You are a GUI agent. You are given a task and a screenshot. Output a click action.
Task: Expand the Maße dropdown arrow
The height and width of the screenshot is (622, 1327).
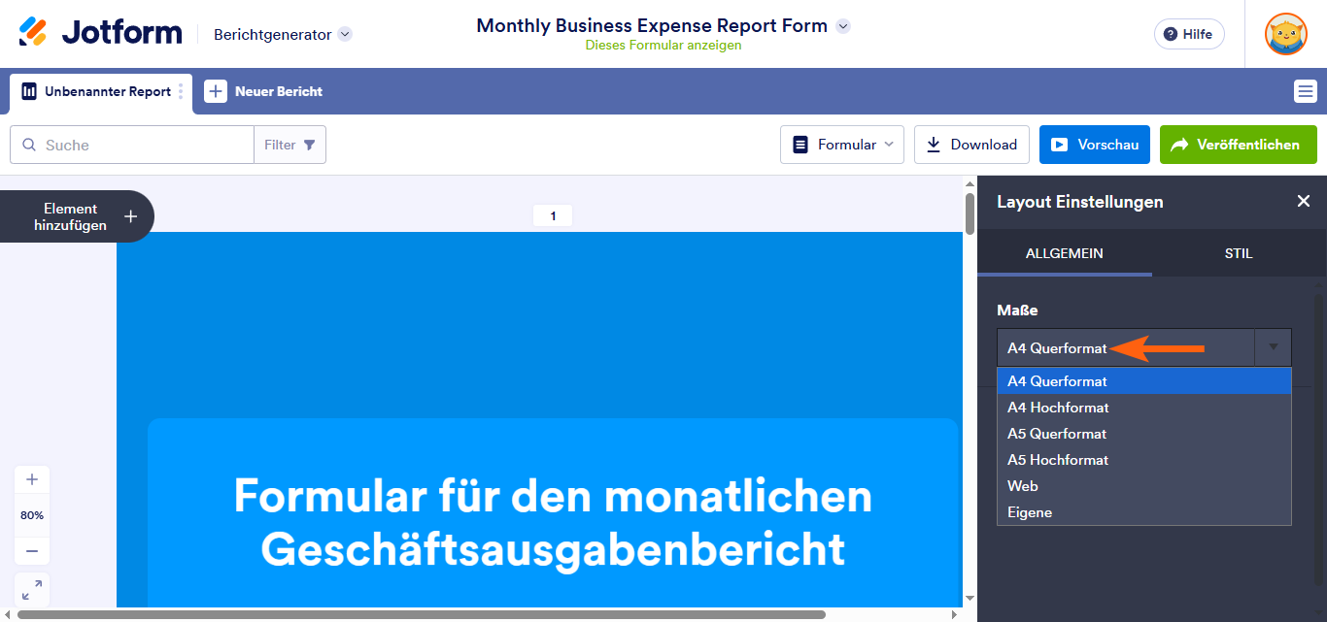pos(1274,346)
